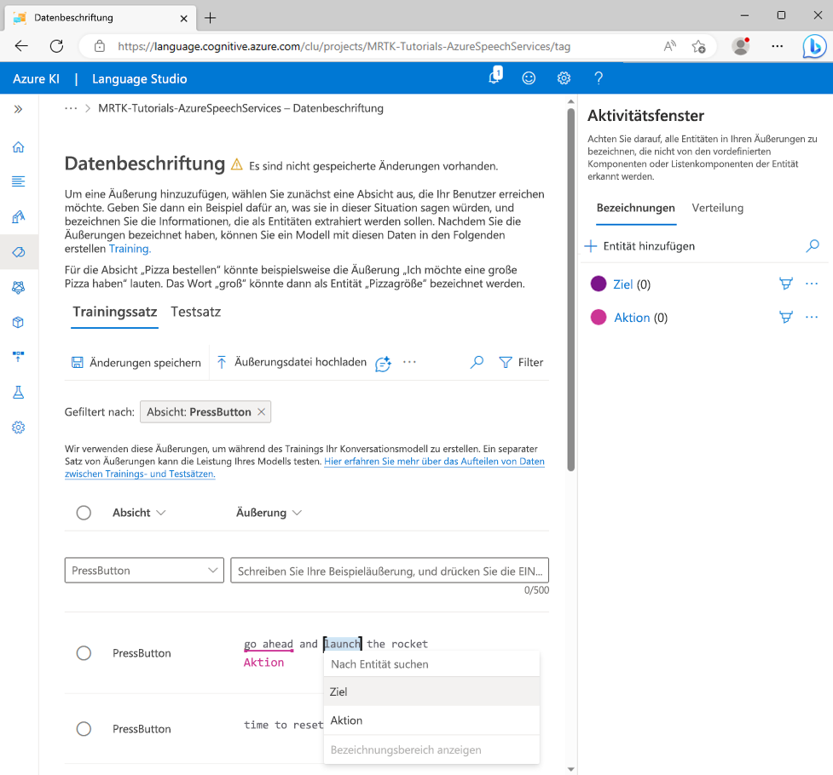The image size is (833, 775).
Task: Switch to the Testsatz tab
Action: pos(195,312)
